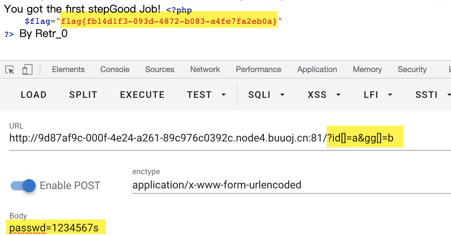Select the Memory tab
Screen dimensions: 451x236
pyautogui.click(x=367, y=69)
